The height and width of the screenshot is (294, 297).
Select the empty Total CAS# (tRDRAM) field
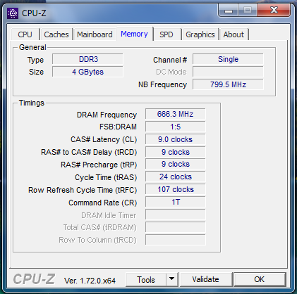pos(176,227)
